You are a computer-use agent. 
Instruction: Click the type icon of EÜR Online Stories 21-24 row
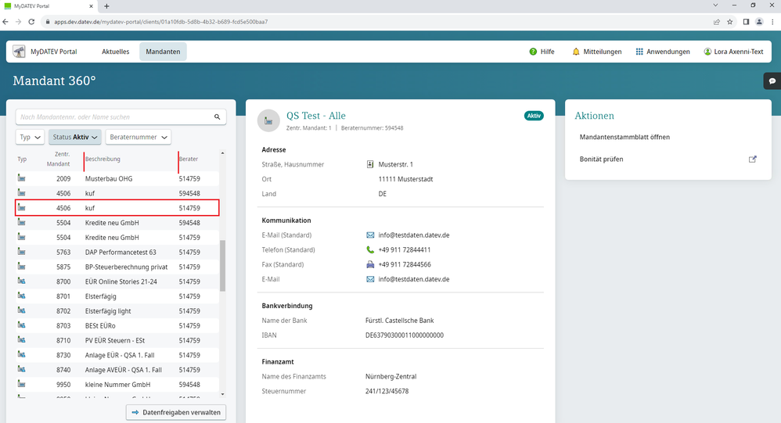pyautogui.click(x=22, y=281)
